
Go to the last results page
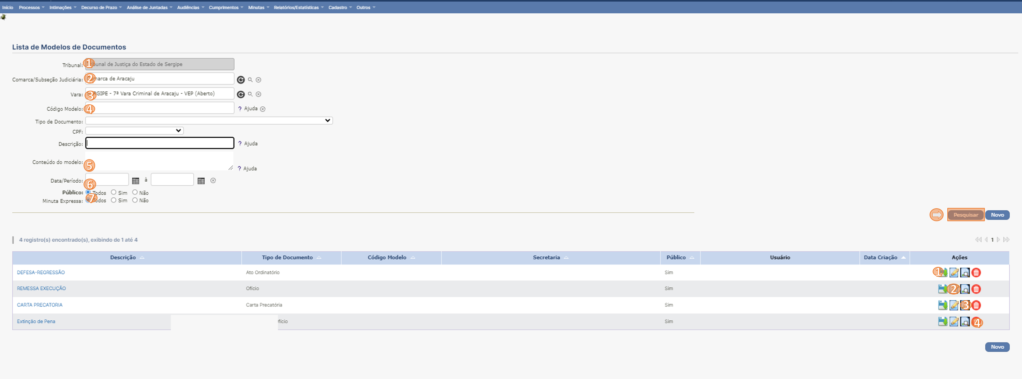pos(1006,240)
